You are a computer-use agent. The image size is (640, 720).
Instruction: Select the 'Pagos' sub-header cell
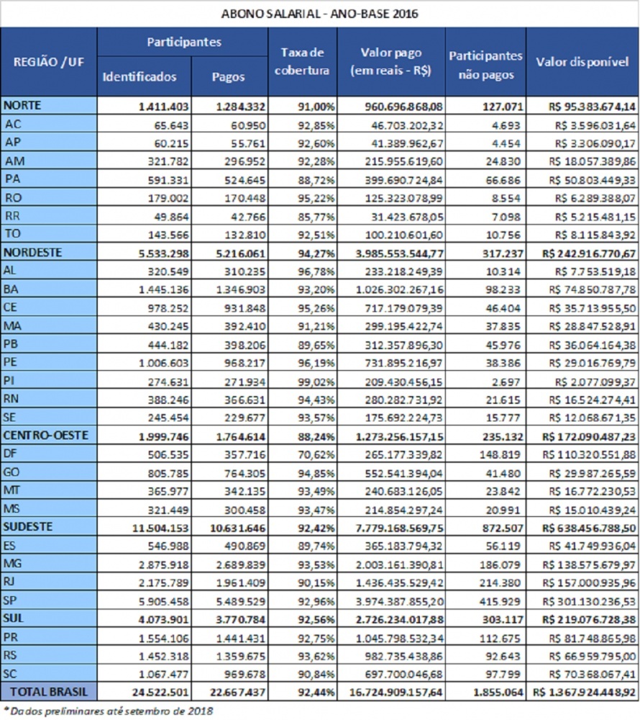pyautogui.click(x=228, y=77)
